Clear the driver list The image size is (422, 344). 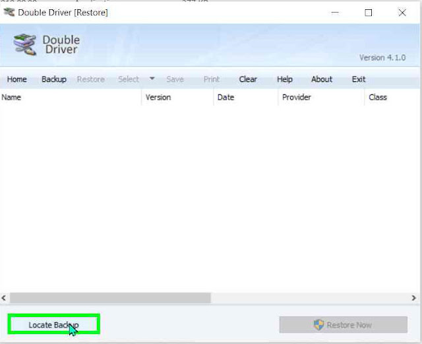248,79
